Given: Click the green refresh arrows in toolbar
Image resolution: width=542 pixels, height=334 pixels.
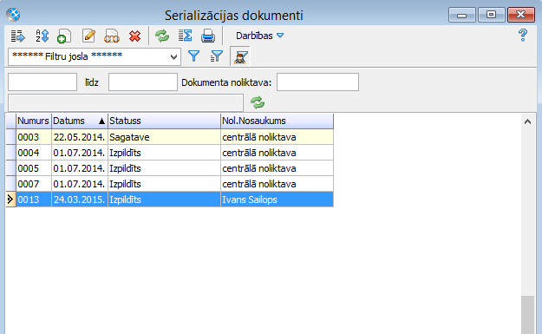Looking at the screenshot, I should pyautogui.click(x=162, y=36).
